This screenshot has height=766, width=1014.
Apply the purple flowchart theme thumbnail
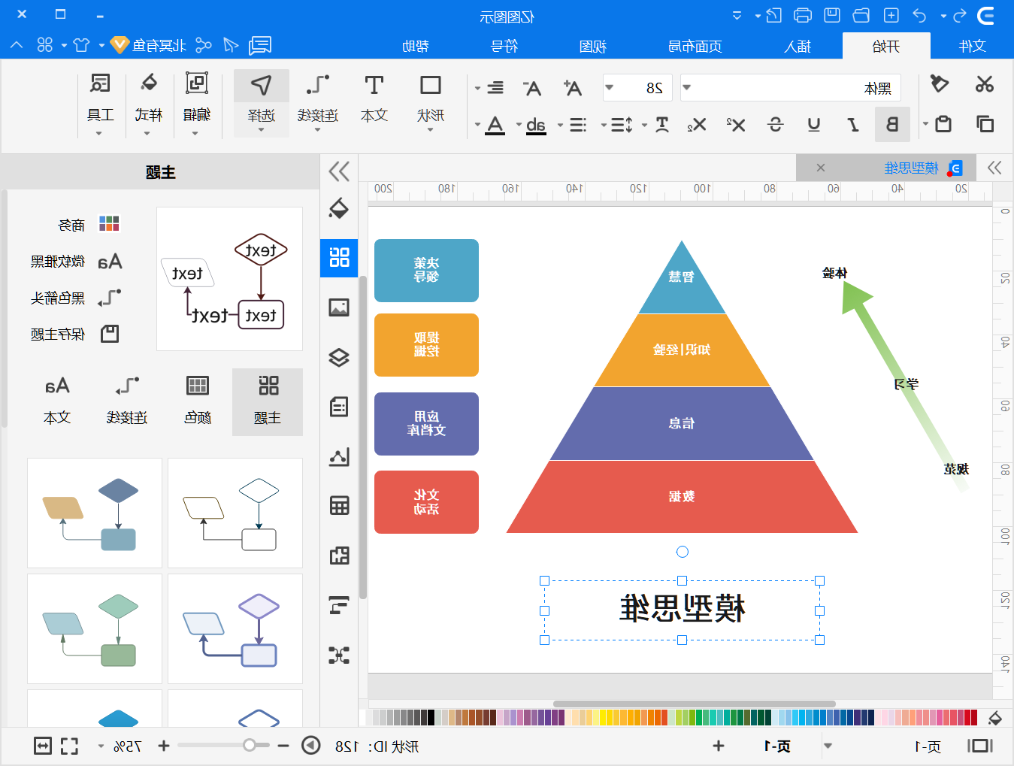coord(235,628)
